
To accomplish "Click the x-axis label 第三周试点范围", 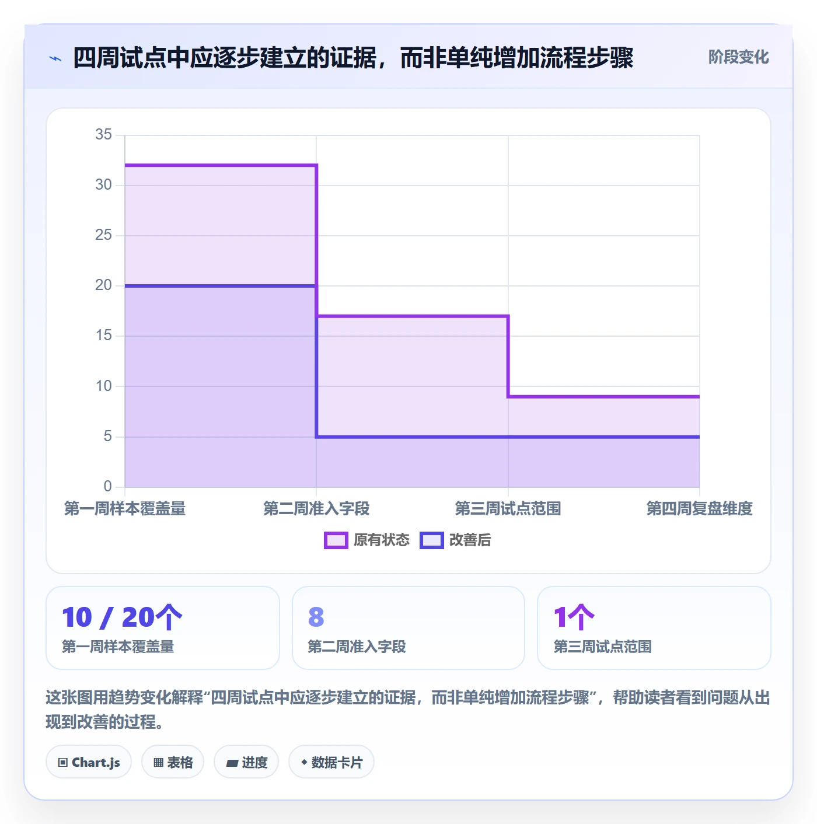I will (508, 509).
